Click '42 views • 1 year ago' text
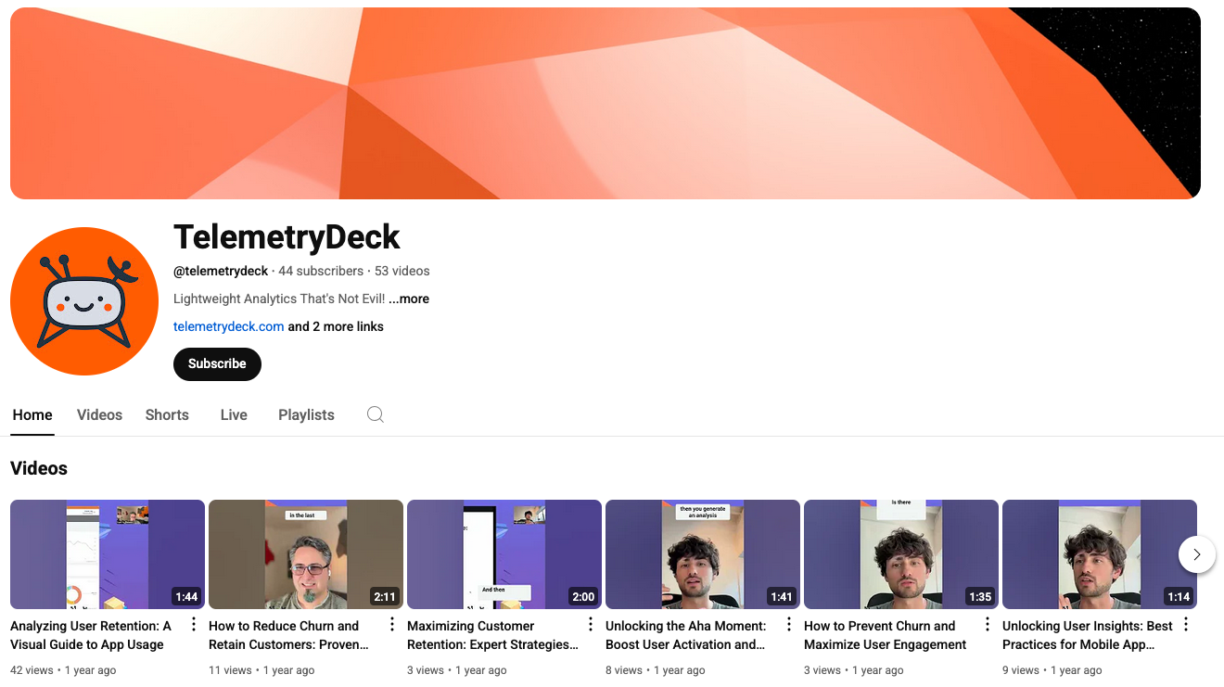 click(63, 669)
